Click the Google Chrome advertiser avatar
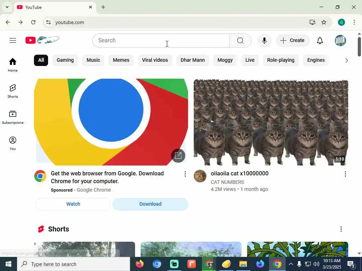Screen dimensions: 362x271 point(40,176)
